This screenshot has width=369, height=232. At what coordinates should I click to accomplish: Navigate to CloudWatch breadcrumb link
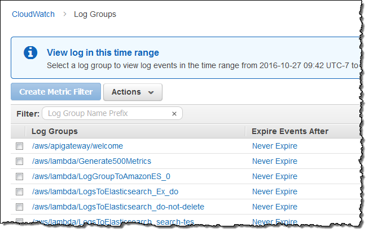[x=33, y=14]
